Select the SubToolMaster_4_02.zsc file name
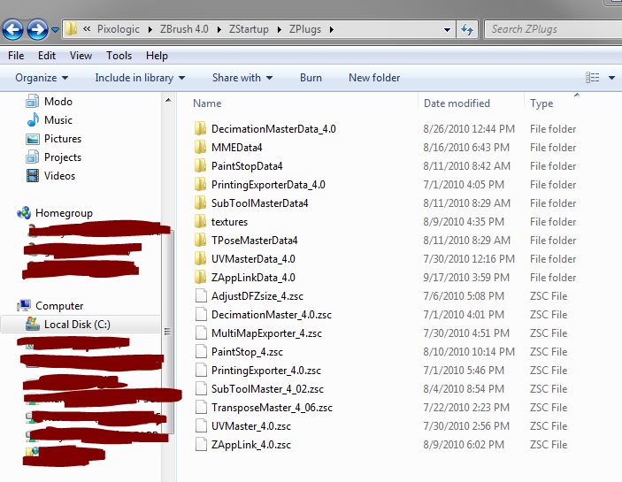622x482 pixels. pos(267,389)
